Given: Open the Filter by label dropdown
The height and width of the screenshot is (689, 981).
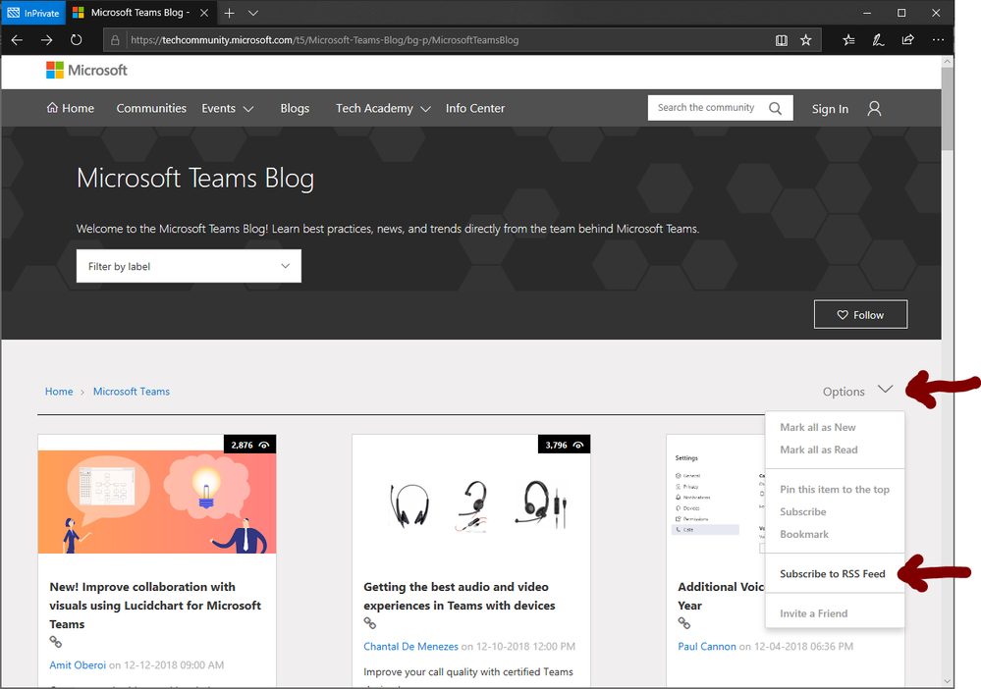Looking at the screenshot, I should point(189,266).
